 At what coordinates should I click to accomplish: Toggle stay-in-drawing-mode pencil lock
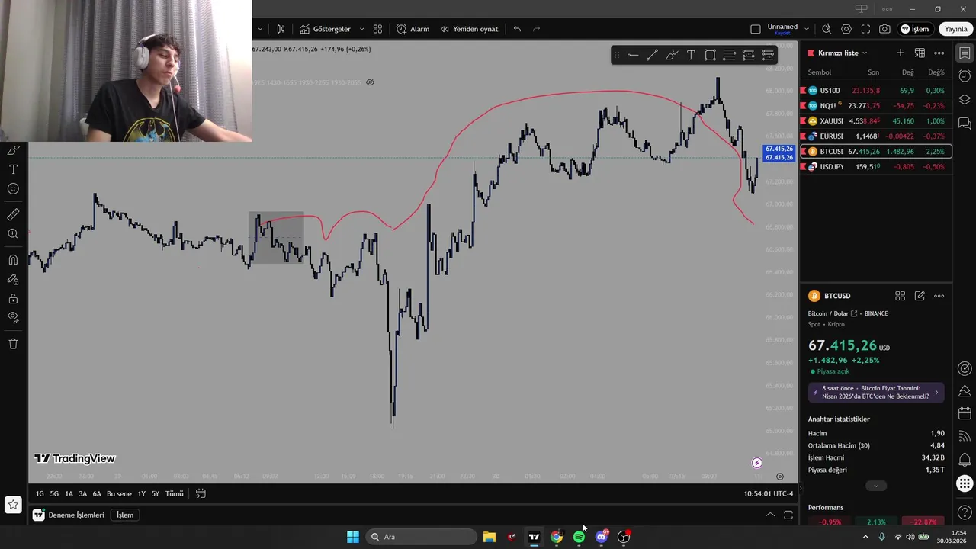coord(13,279)
